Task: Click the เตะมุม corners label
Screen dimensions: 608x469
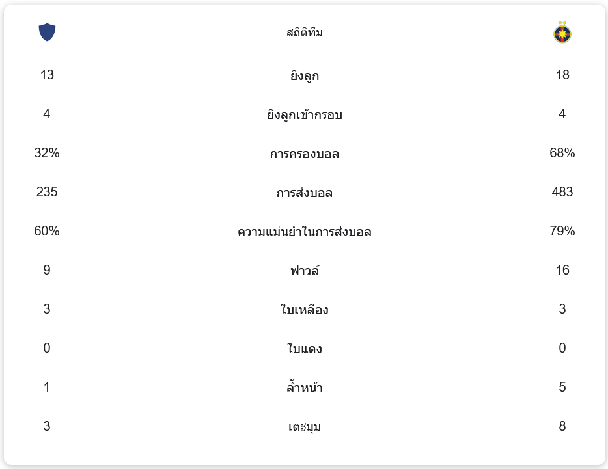Action: (305, 427)
